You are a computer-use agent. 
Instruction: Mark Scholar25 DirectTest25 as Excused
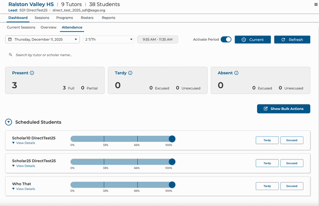[292, 163]
